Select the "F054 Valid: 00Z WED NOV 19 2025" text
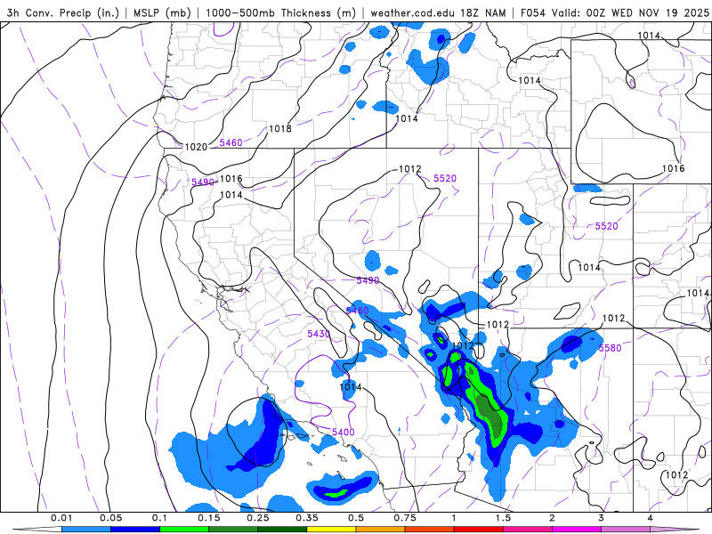The width and height of the screenshot is (712, 534). pyautogui.click(x=614, y=12)
